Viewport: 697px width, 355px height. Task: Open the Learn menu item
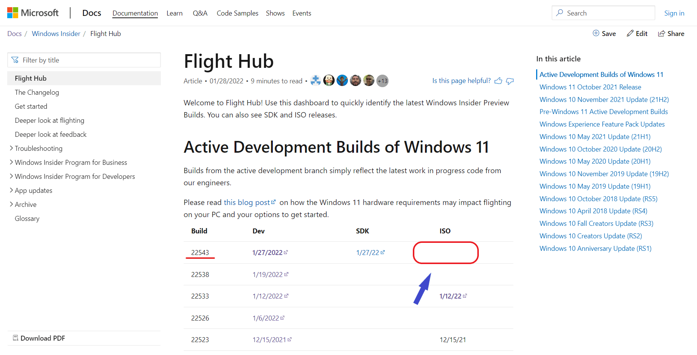point(175,13)
